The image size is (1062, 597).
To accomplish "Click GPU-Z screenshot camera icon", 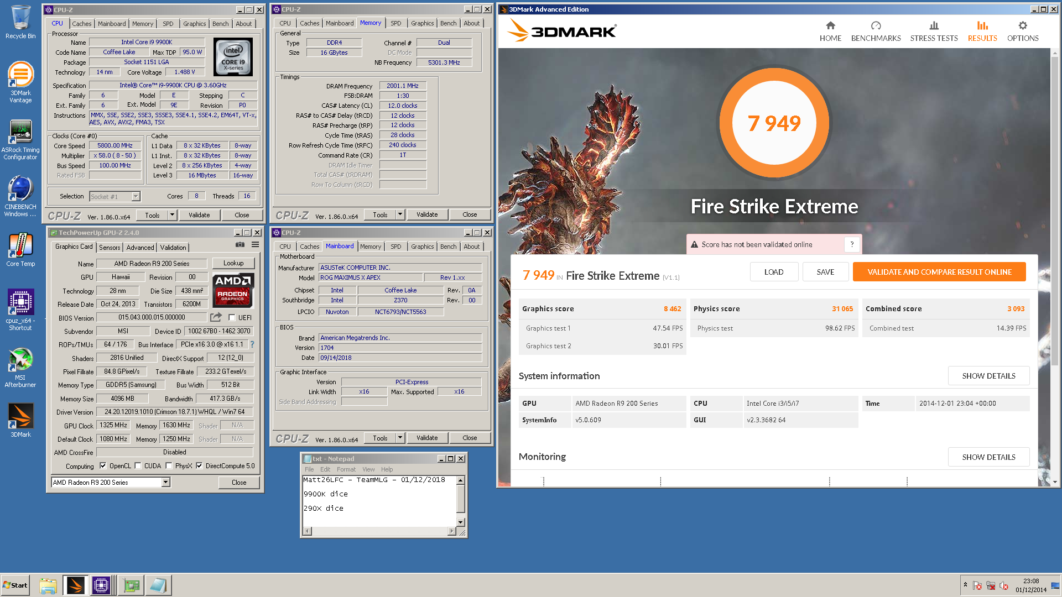I will tap(240, 244).
